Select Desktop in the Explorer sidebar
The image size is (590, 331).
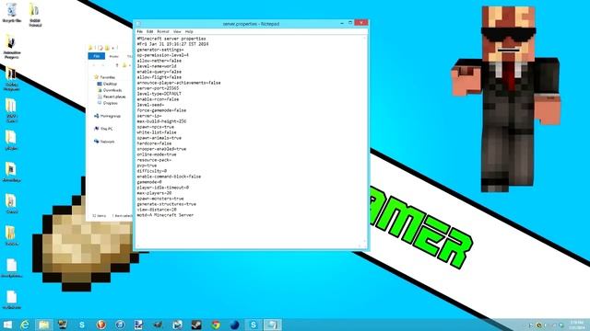tap(107, 84)
